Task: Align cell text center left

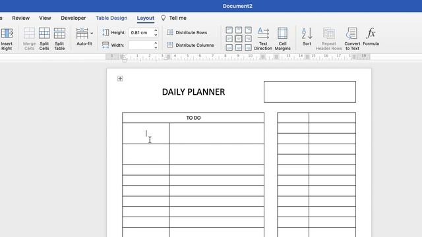Action: coord(229,39)
